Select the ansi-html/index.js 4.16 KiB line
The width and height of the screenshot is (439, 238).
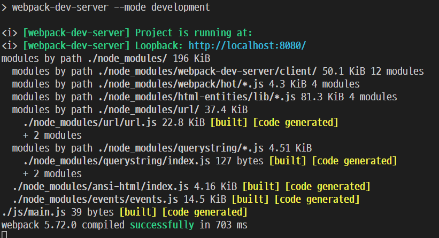[191, 187]
